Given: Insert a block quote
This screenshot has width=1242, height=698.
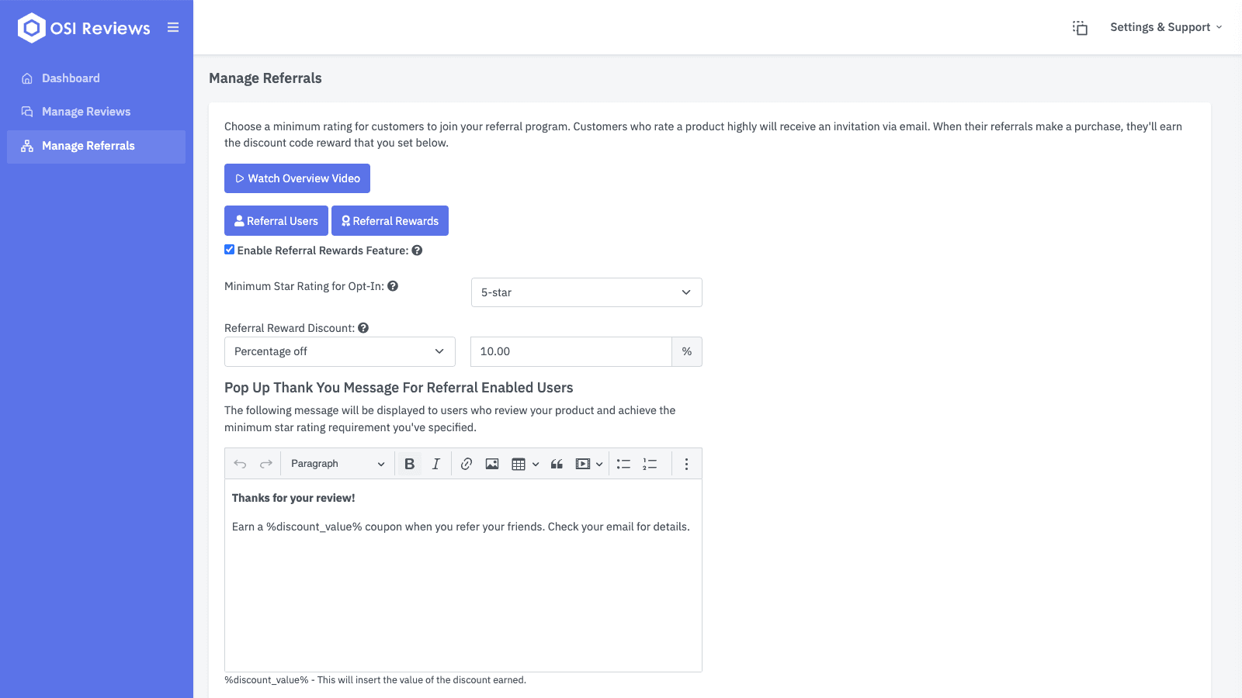Looking at the screenshot, I should tap(557, 464).
